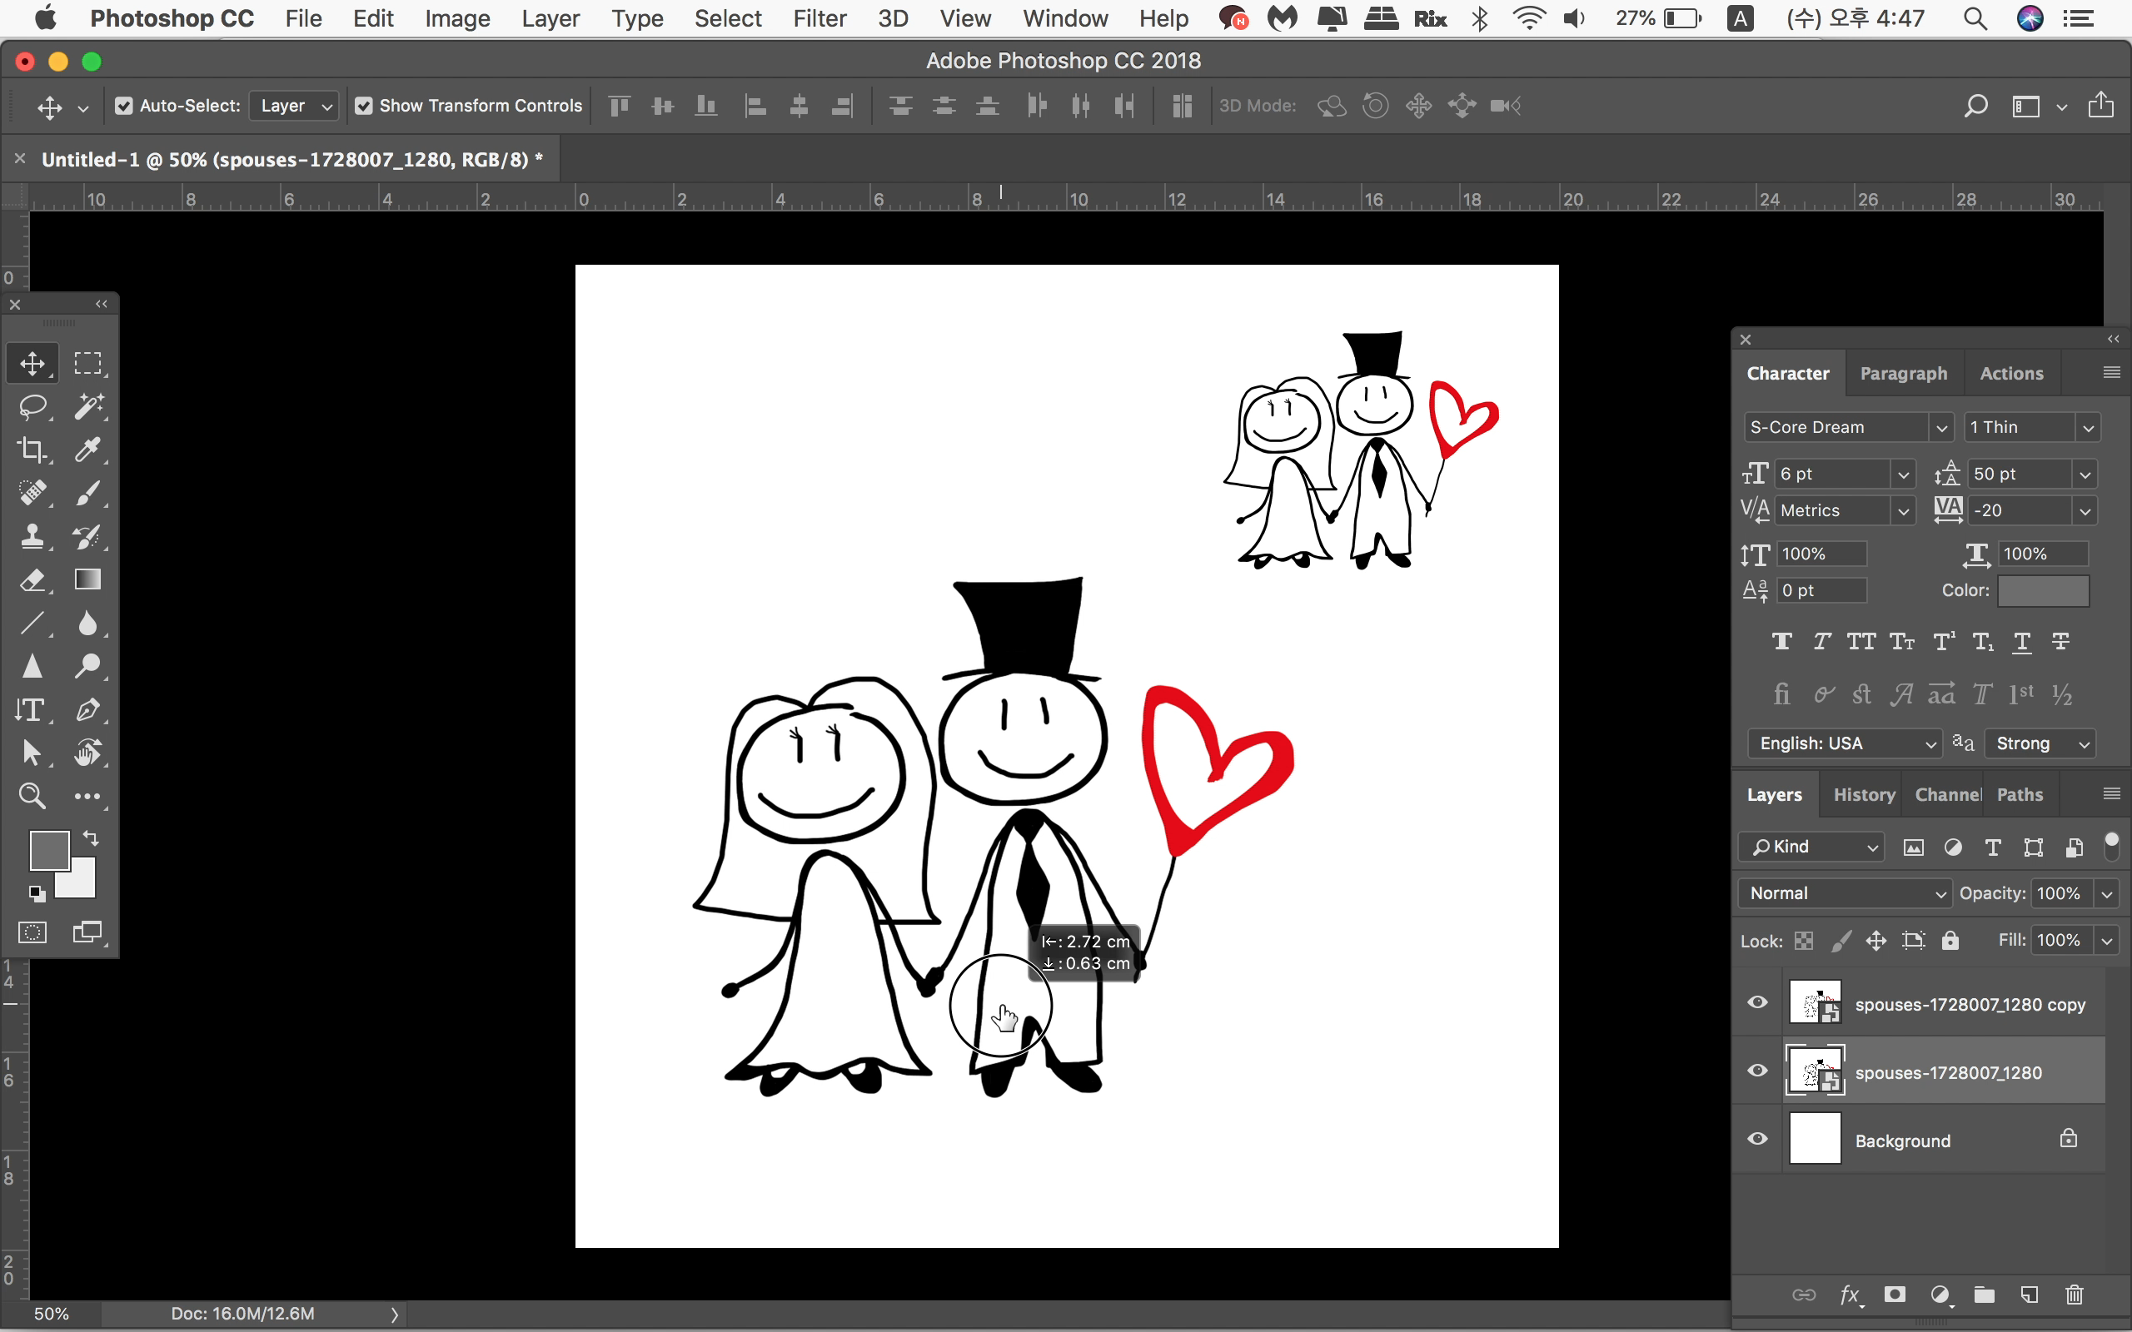The width and height of the screenshot is (2132, 1332).
Task: Select the Magic Wand tool
Action: tap(87, 406)
